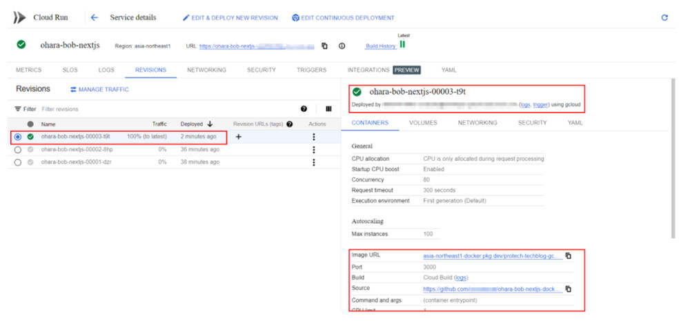Click the revision detail green check icon
The height and width of the screenshot is (321, 690).
357,92
